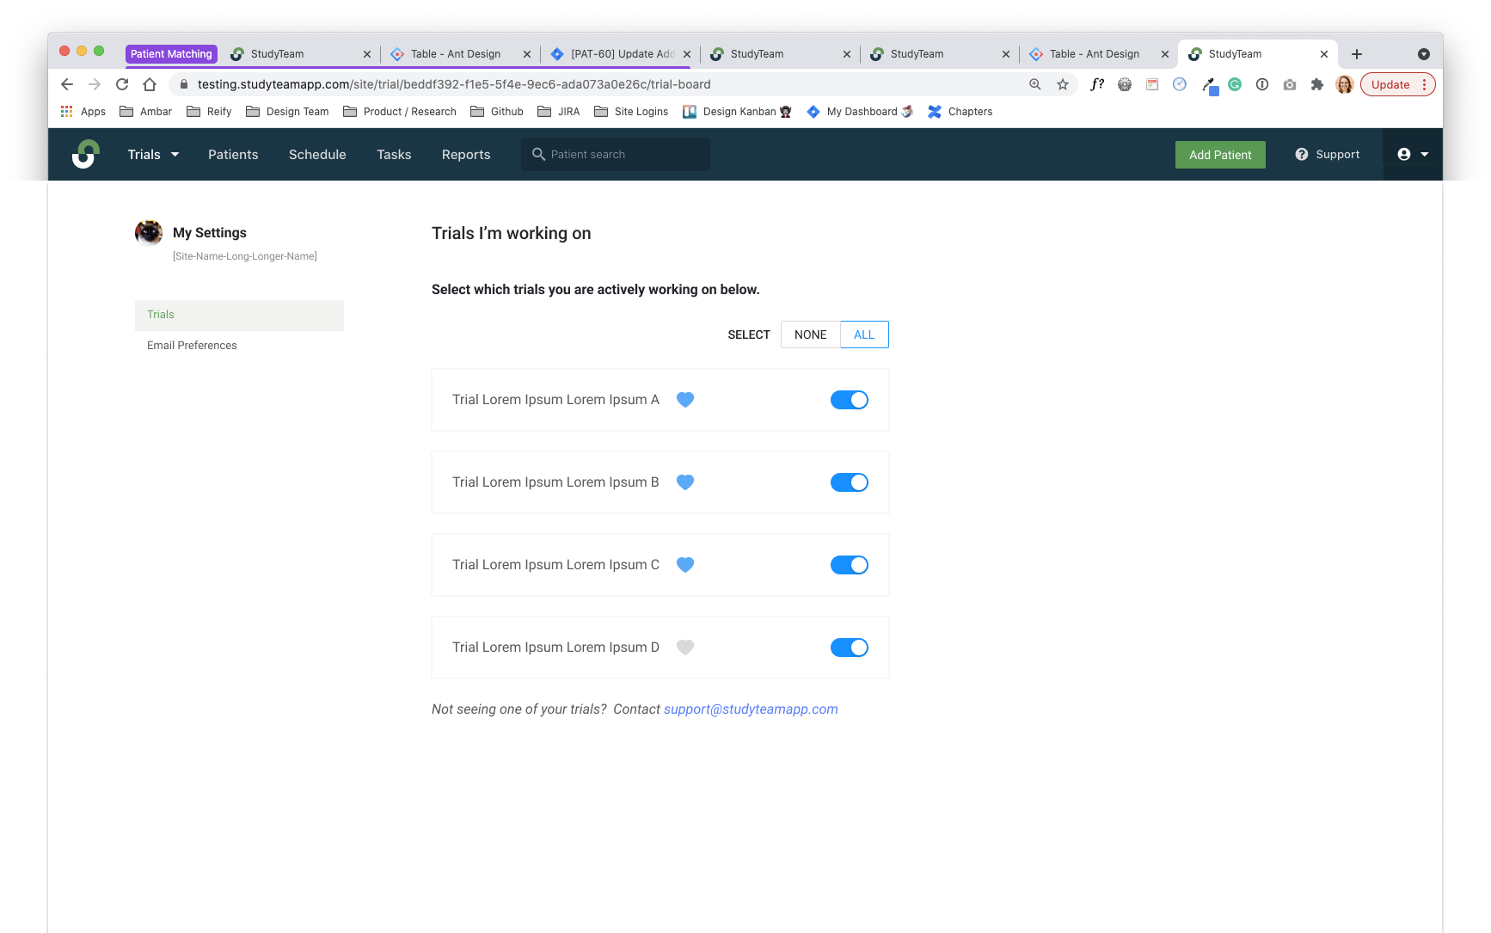Click the Support question mark icon
The width and height of the screenshot is (1491, 933).
click(x=1302, y=155)
